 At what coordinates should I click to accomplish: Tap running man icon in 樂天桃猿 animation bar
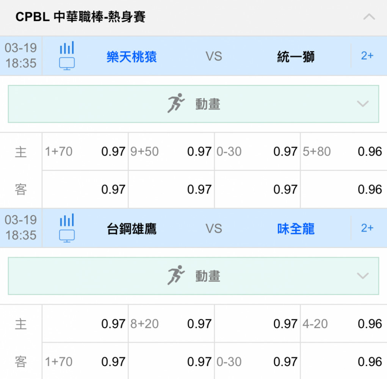(x=176, y=103)
